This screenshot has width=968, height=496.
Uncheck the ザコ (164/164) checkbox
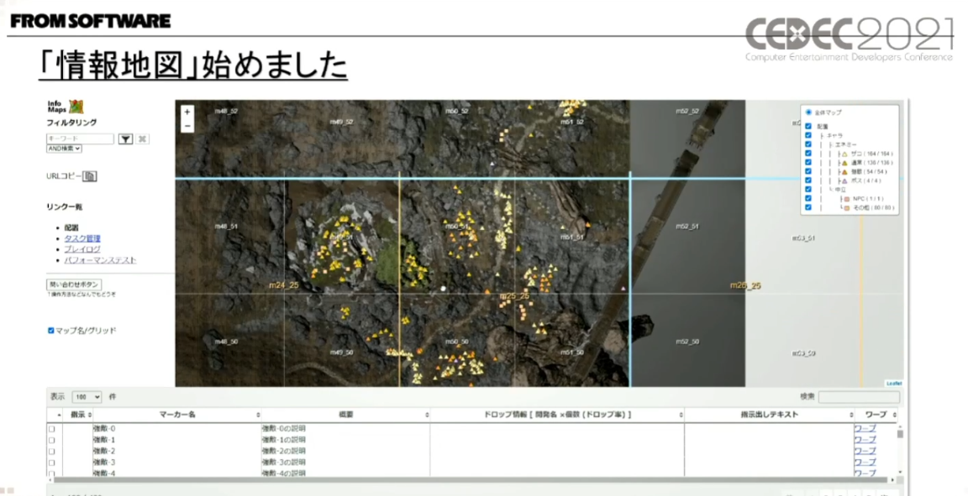click(x=808, y=154)
